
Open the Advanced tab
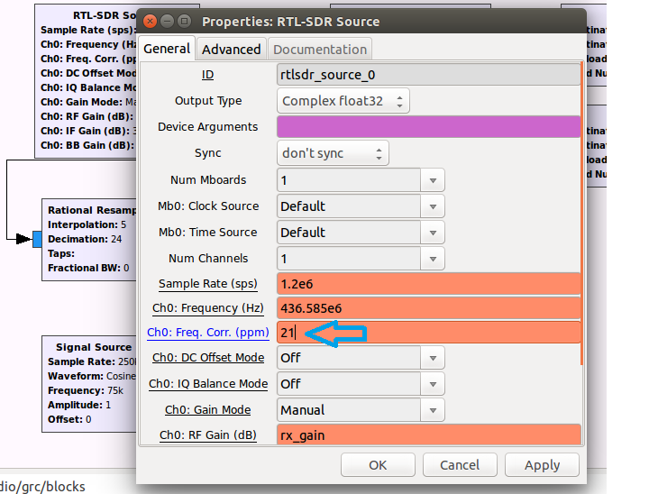[x=231, y=50]
